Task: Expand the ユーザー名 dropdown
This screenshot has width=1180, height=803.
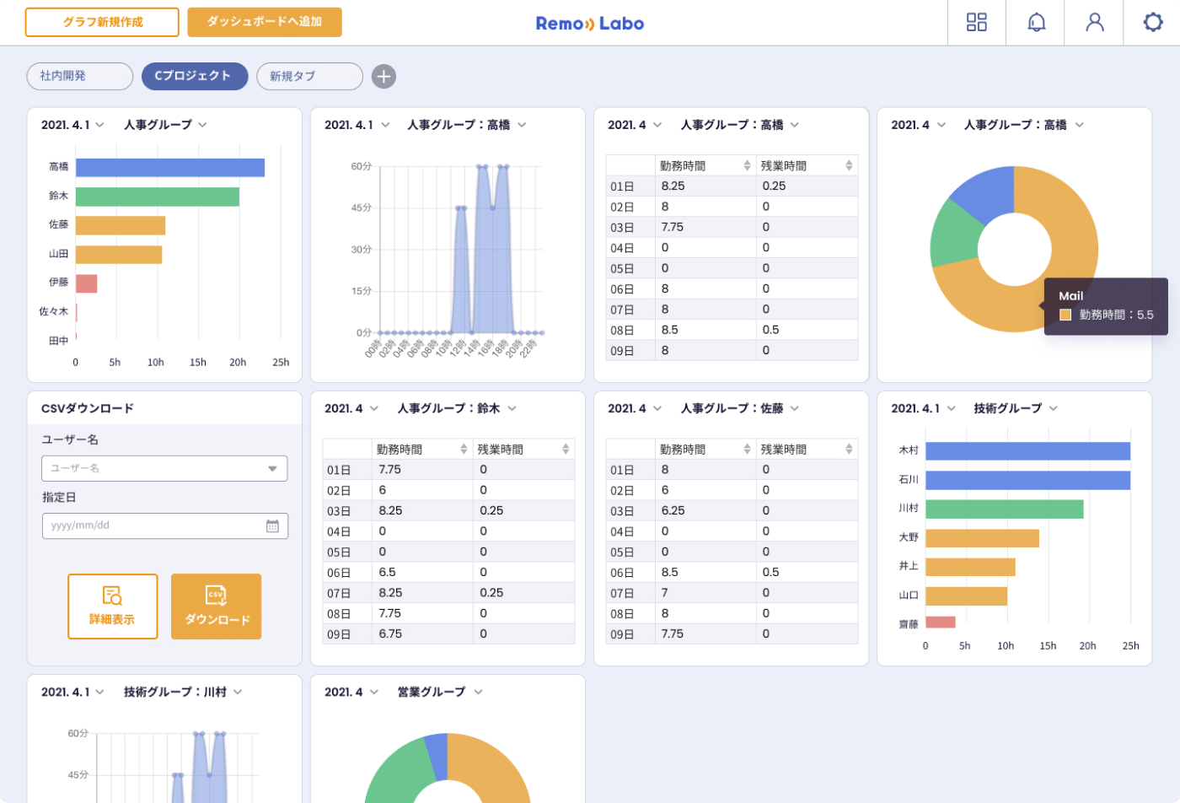Action: (272, 469)
